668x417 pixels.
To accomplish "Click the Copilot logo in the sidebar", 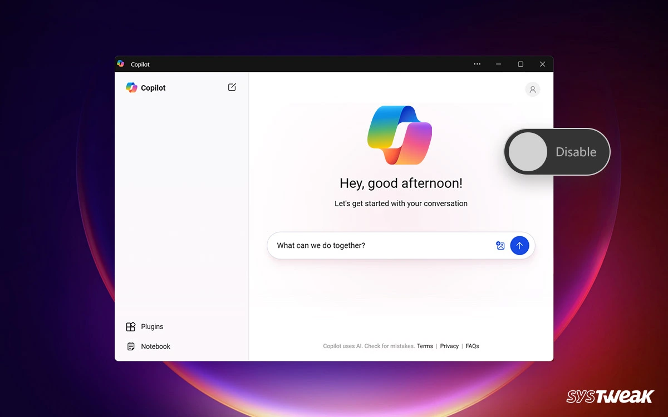I will (x=131, y=88).
